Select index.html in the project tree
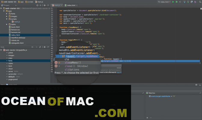The image size is (202, 120). pos(25,35)
